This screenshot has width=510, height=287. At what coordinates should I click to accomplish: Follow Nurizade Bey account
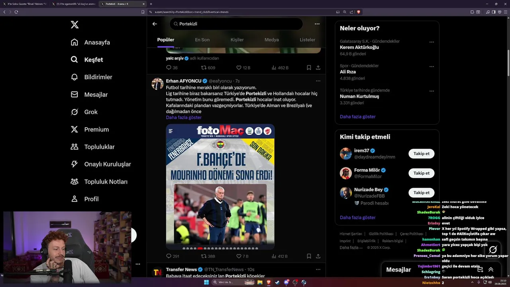coord(421,193)
